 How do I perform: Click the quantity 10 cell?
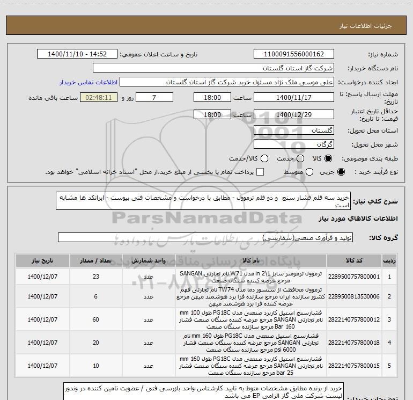point(95,366)
